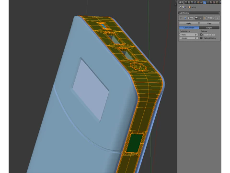The height and width of the screenshot is (173, 230).
Task: Decrease Render subdivisions with left arrow
Action: pyautogui.click(x=181, y=38)
